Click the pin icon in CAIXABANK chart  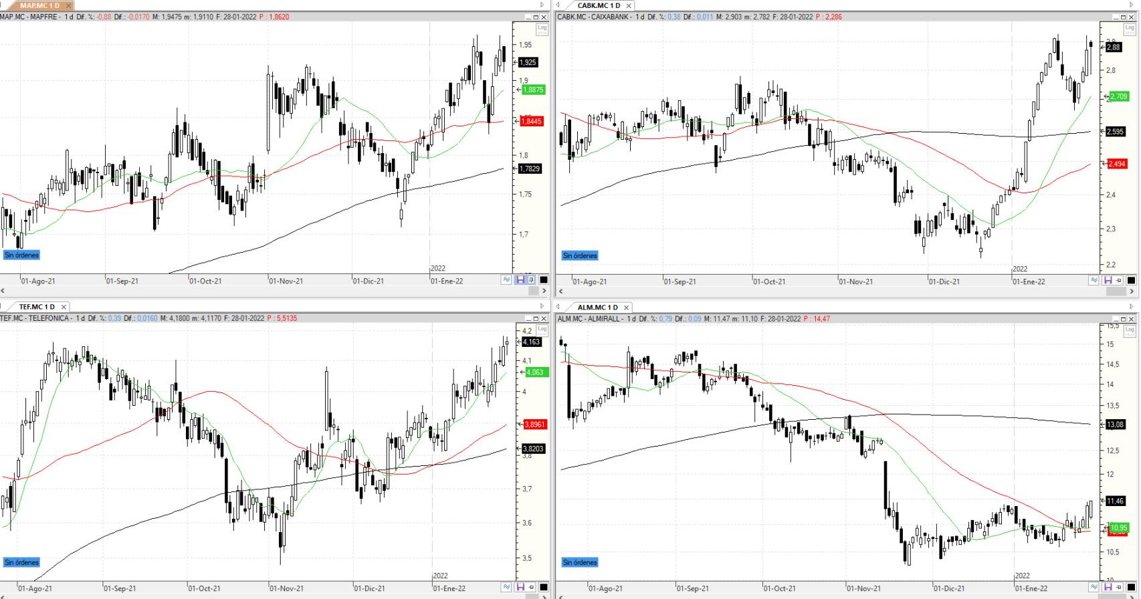point(1119,281)
